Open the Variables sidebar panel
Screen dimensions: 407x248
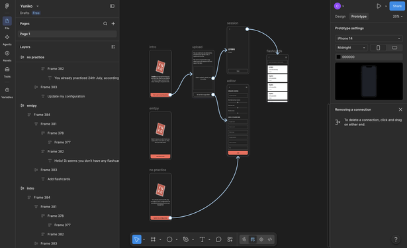[x=7, y=93]
